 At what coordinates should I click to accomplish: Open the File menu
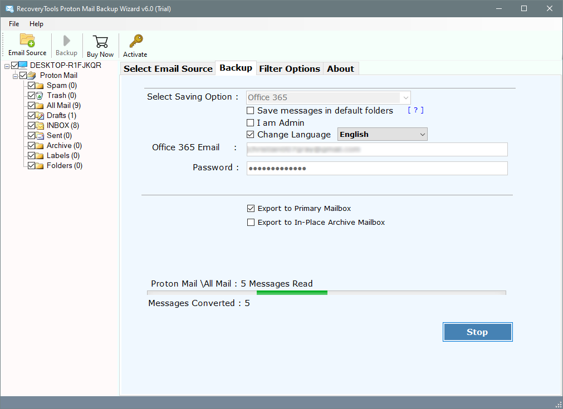coord(14,24)
